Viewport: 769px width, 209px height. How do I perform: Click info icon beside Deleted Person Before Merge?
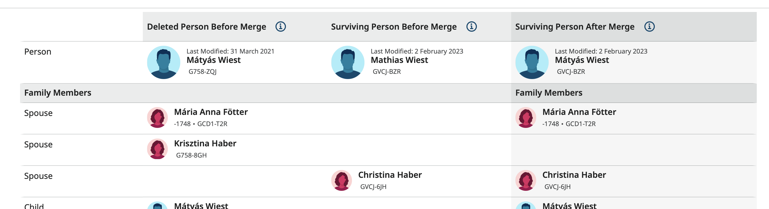(x=280, y=27)
